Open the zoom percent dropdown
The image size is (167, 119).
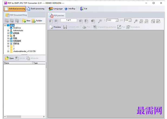coord(117,20)
